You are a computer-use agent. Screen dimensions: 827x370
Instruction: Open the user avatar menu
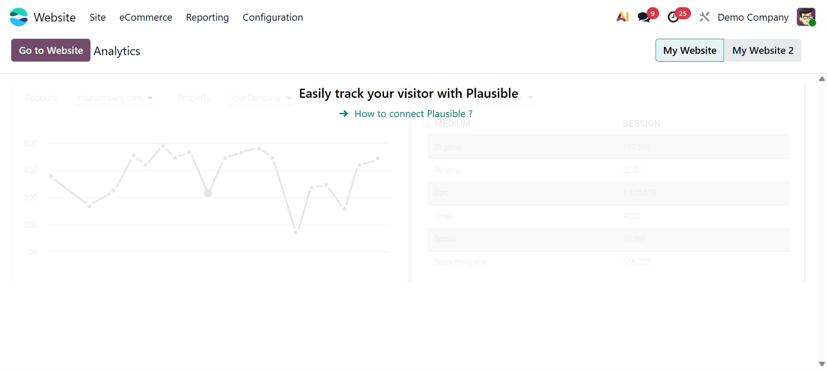point(806,17)
